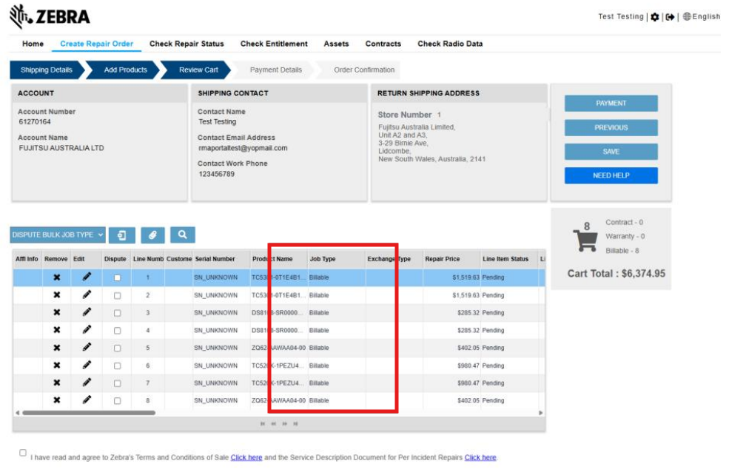Click the paperclip attachment button
This screenshot has height=475, width=729.
(x=152, y=235)
